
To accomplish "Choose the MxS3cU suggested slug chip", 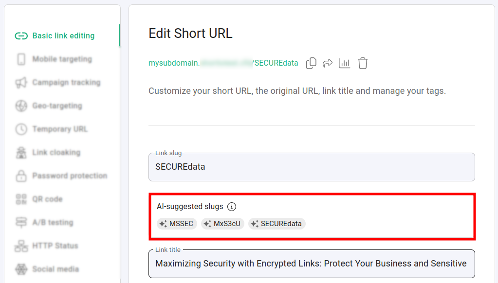I will [222, 224].
